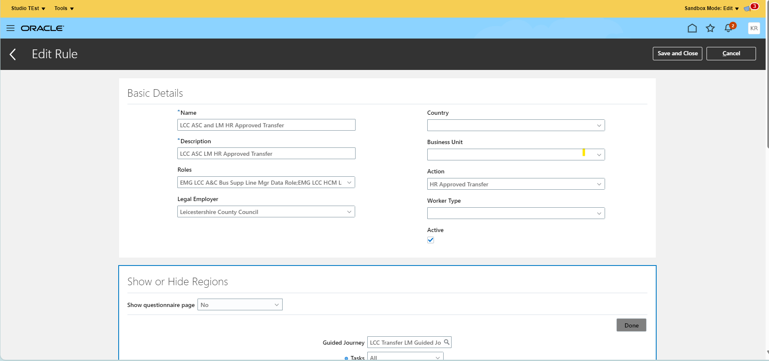Open the notifications bell

[729, 28]
